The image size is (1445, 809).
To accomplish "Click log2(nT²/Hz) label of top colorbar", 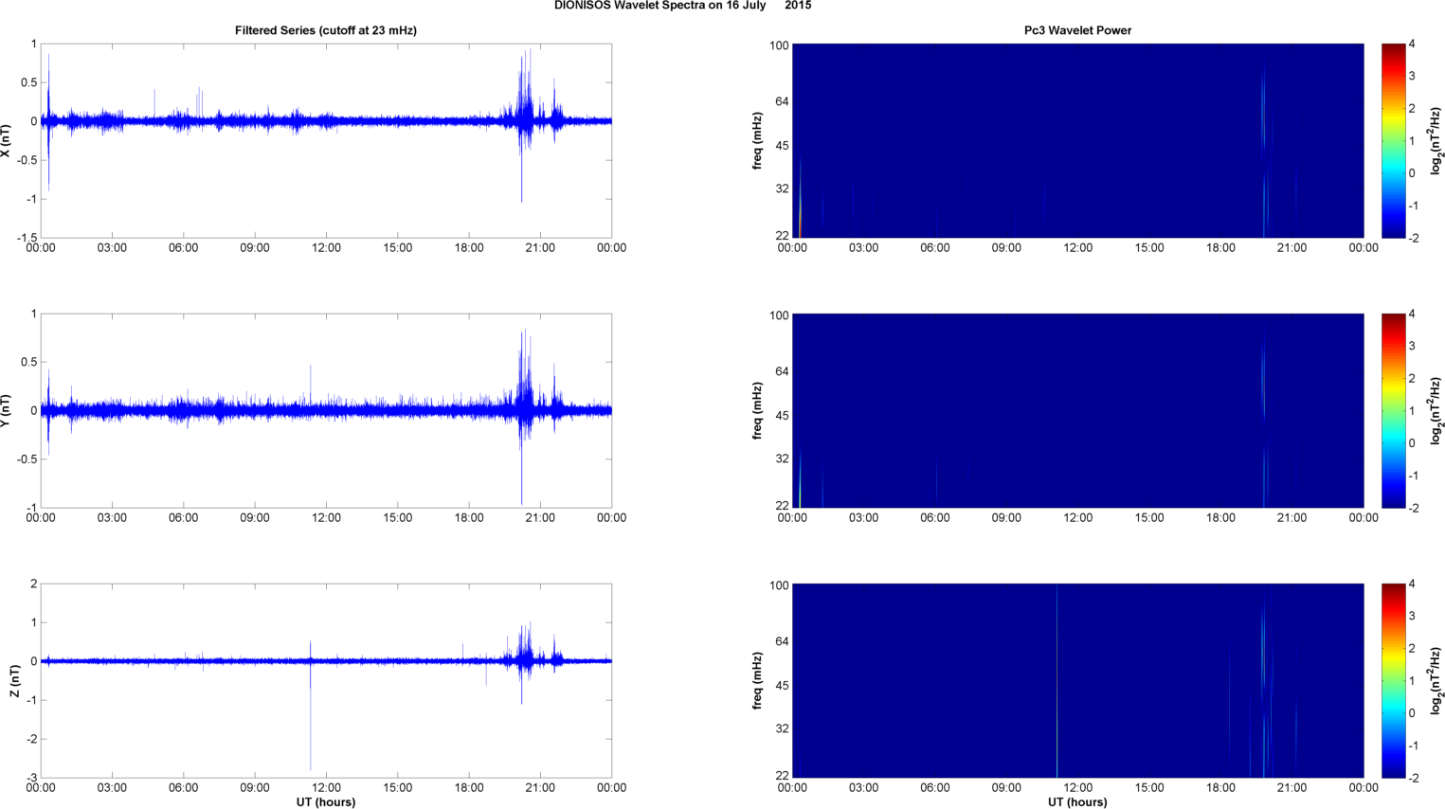I will (x=1436, y=140).
